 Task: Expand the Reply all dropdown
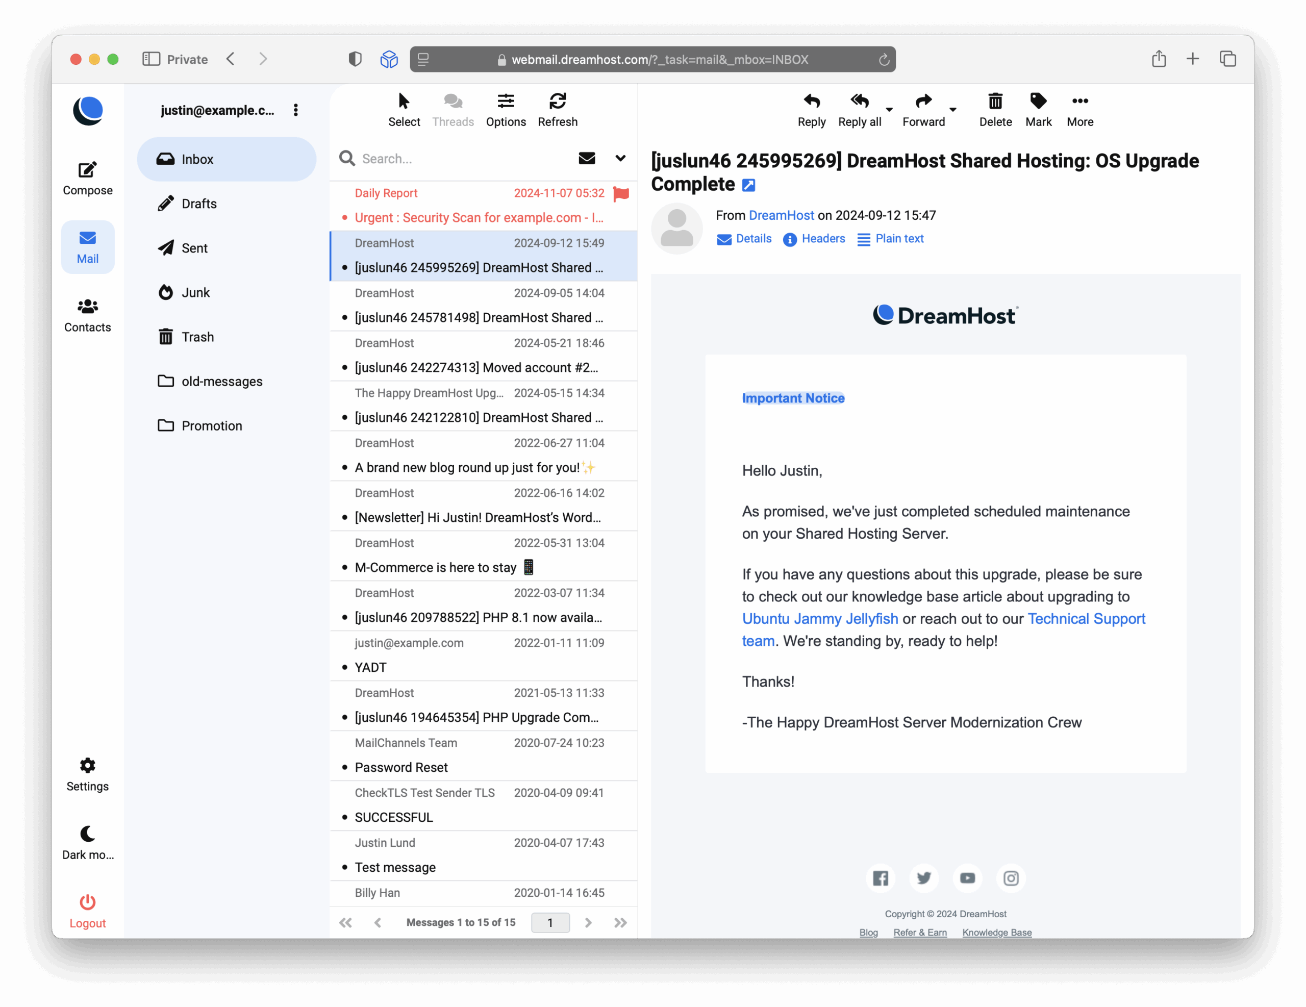(889, 111)
